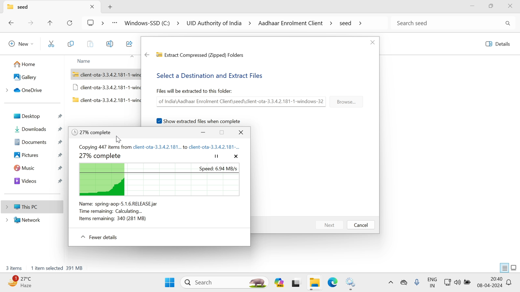Screen dimensions: 520x292
Task: Open Microsoft Edge from the taskbar
Action: (x=332, y=283)
